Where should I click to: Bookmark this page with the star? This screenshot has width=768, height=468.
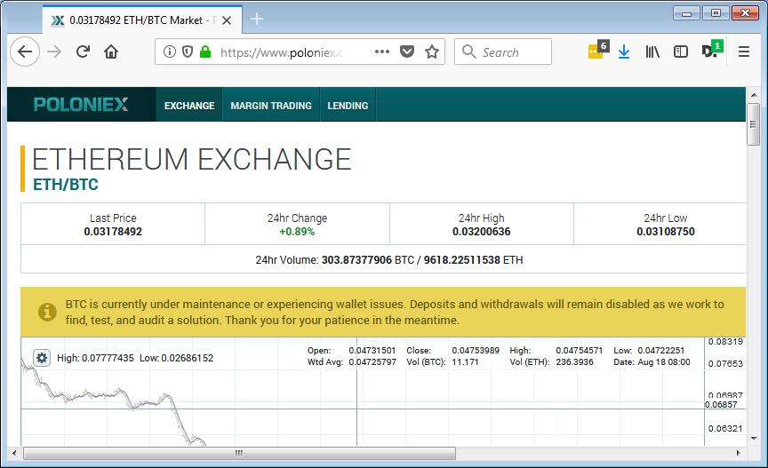pos(432,52)
